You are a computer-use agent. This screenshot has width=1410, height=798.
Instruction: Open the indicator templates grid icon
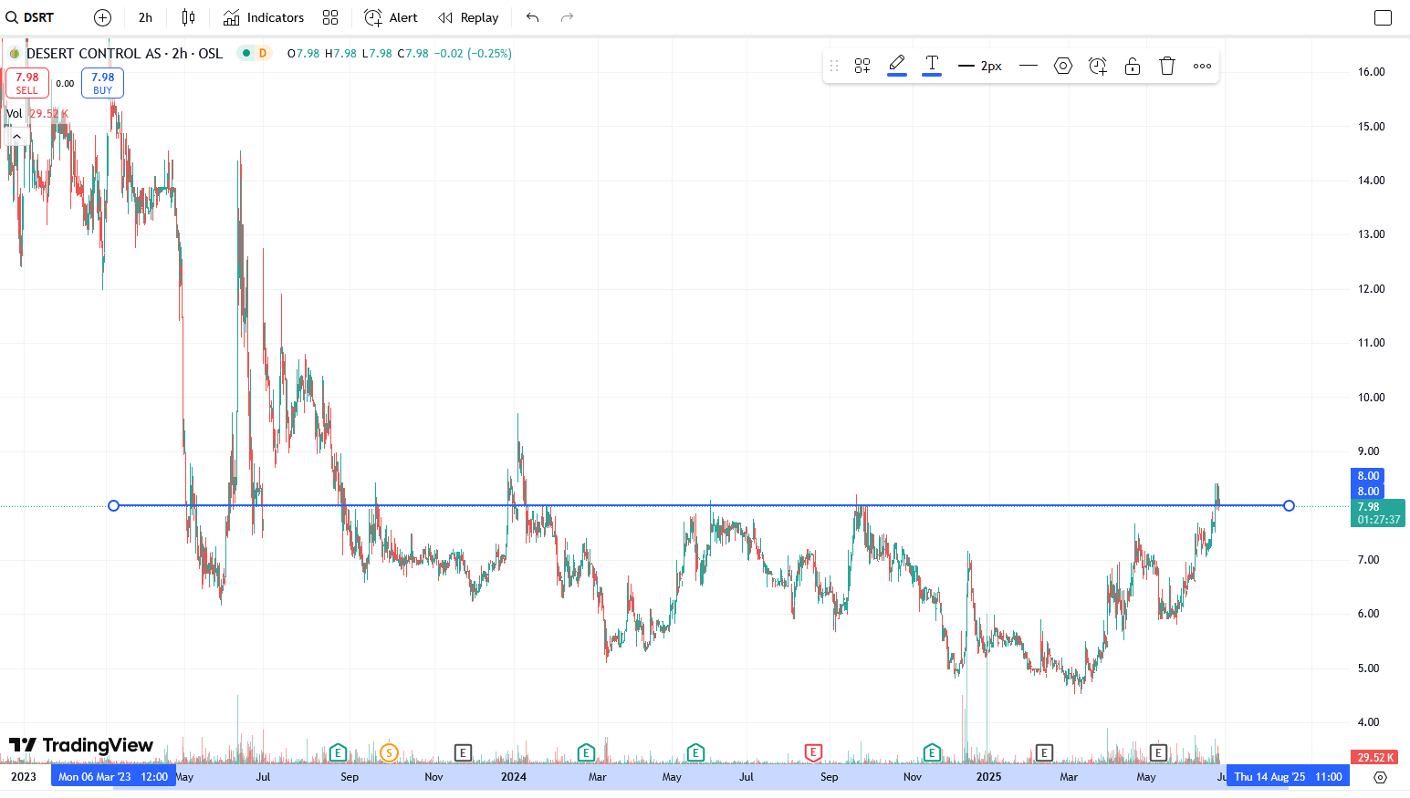pyautogui.click(x=330, y=17)
